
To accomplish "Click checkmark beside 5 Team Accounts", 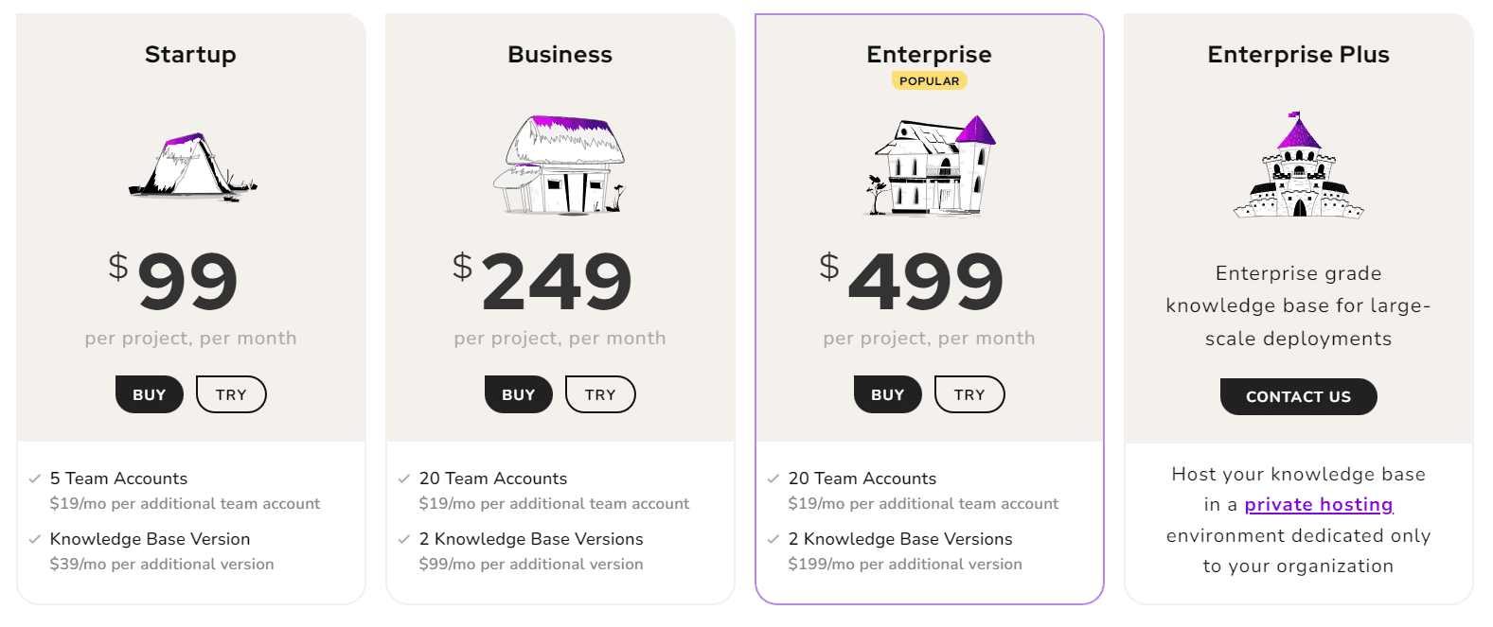I will coord(35,479).
